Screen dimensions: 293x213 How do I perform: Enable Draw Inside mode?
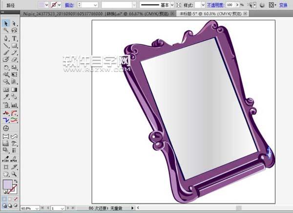(16, 206)
